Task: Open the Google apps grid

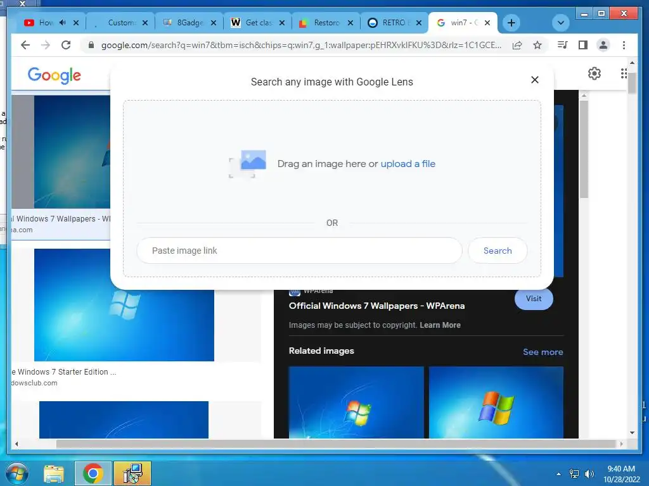Action: (x=624, y=73)
